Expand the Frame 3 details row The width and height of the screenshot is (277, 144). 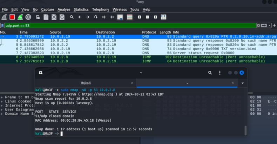tap(2, 97)
